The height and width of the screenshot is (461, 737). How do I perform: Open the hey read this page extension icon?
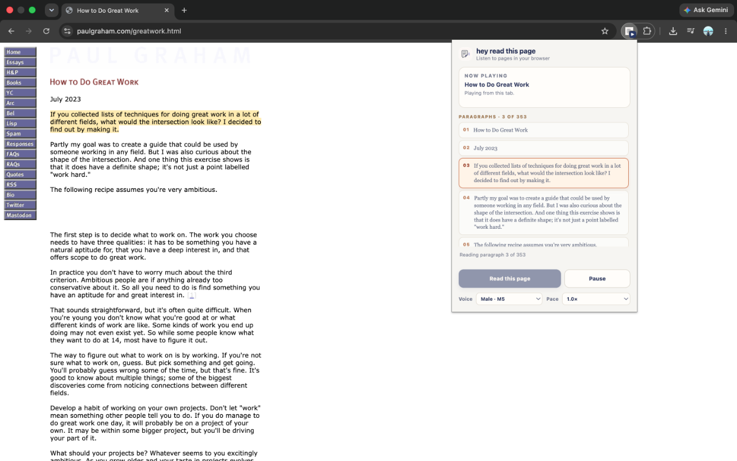coord(629,31)
